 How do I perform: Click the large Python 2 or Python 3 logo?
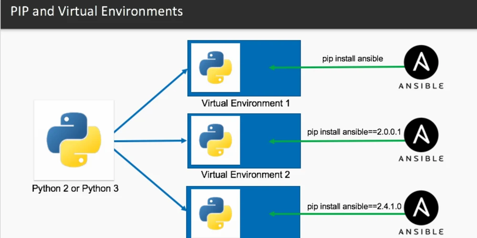click(74, 140)
